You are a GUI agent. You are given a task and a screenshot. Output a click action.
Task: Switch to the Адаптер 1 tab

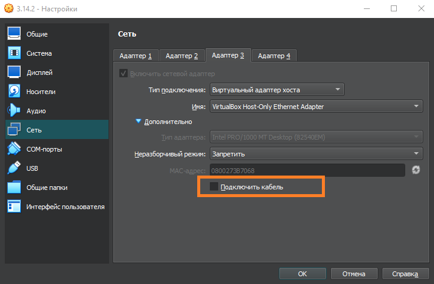[x=135, y=56]
